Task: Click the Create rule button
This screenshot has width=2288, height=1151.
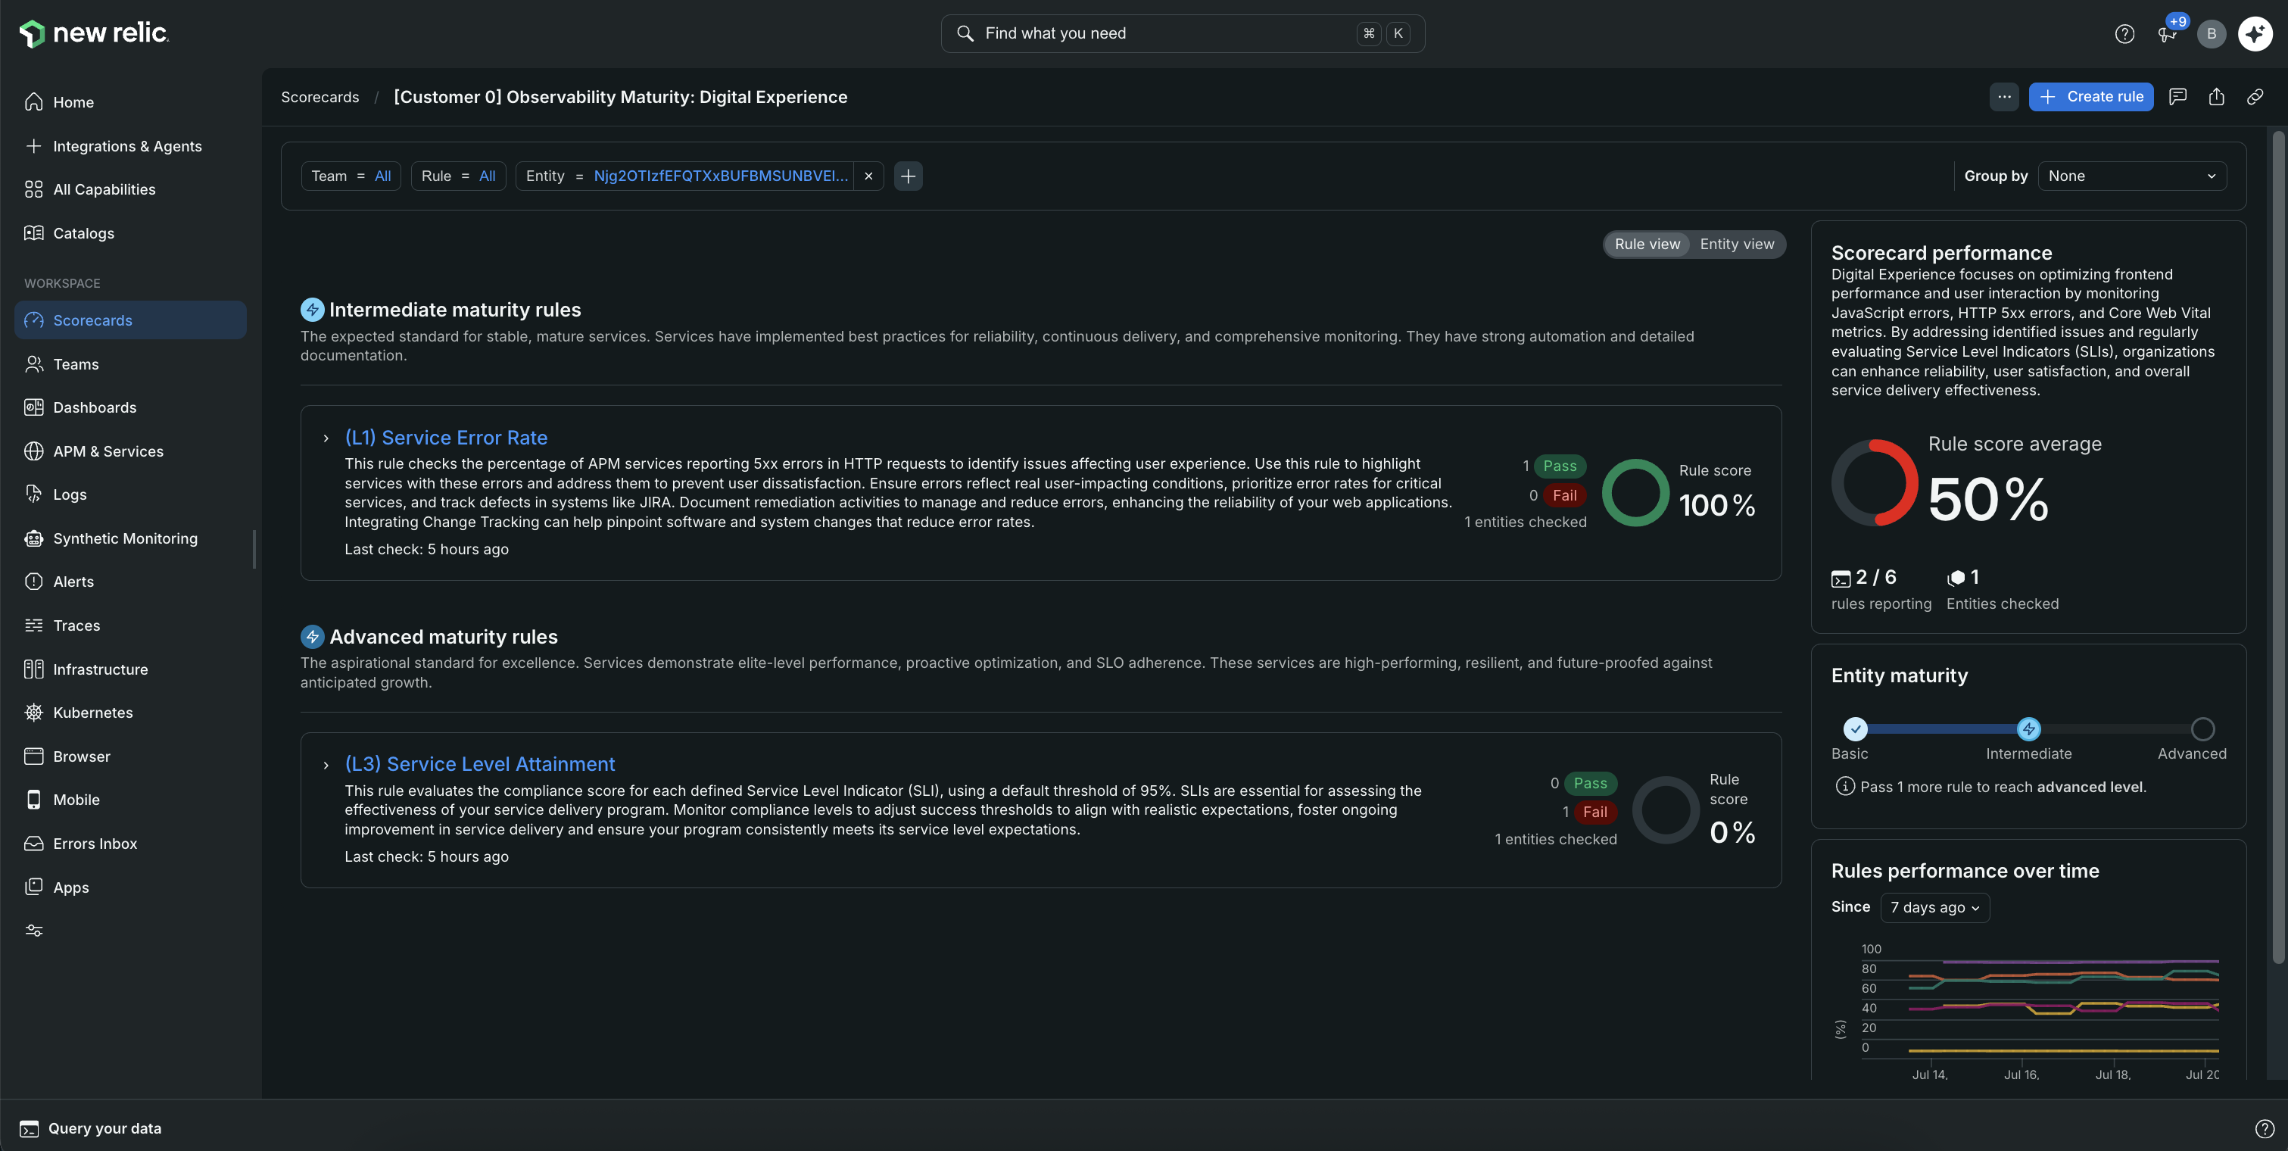Action: tap(2091, 97)
